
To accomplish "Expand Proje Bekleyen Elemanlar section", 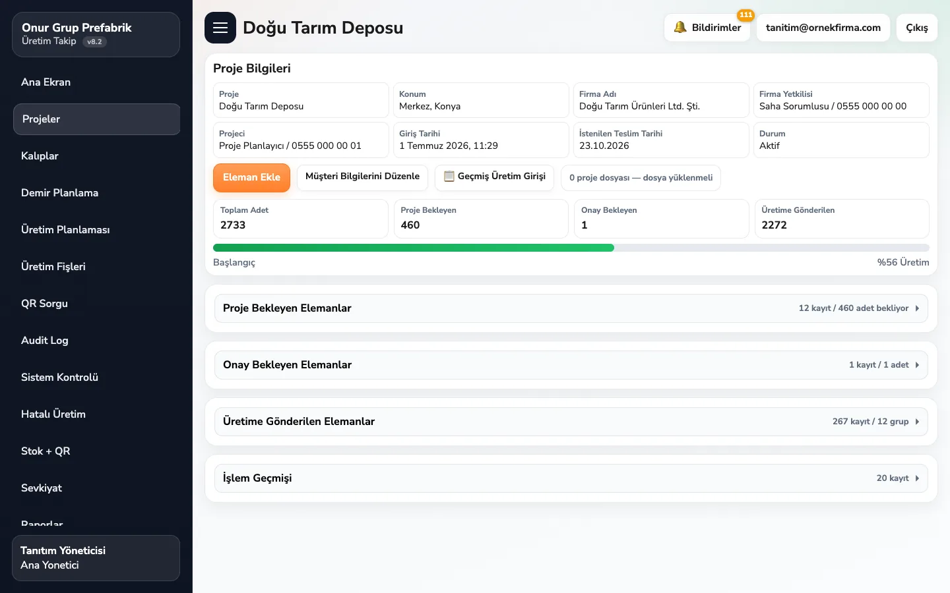I will coord(571,308).
